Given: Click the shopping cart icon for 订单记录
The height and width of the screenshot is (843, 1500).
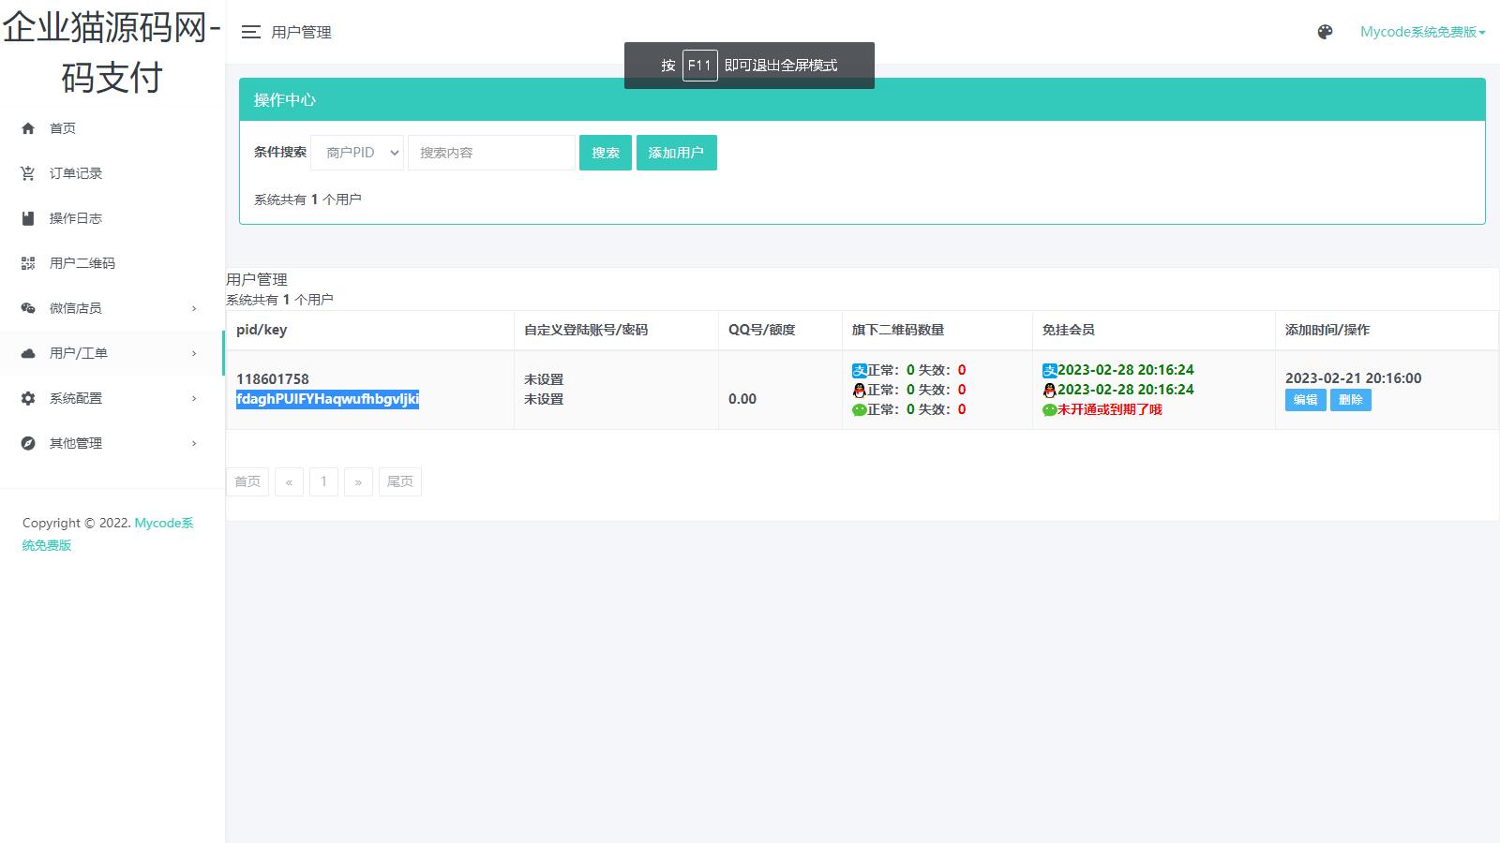Looking at the screenshot, I should point(28,173).
